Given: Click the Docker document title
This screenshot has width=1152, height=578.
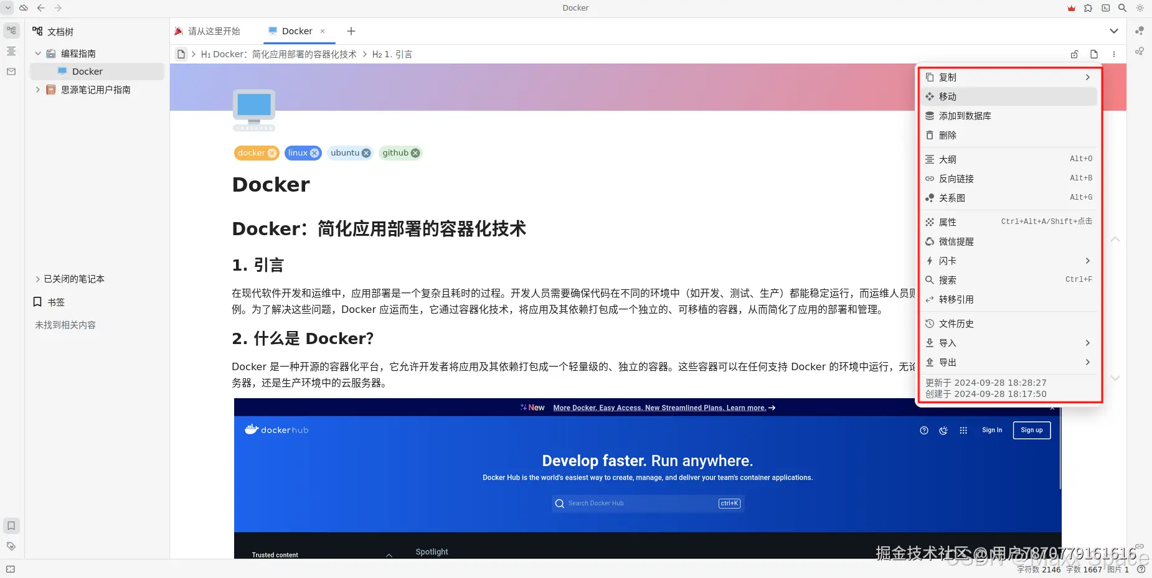Looking at the screenshot, I should (x=271, y=185).
